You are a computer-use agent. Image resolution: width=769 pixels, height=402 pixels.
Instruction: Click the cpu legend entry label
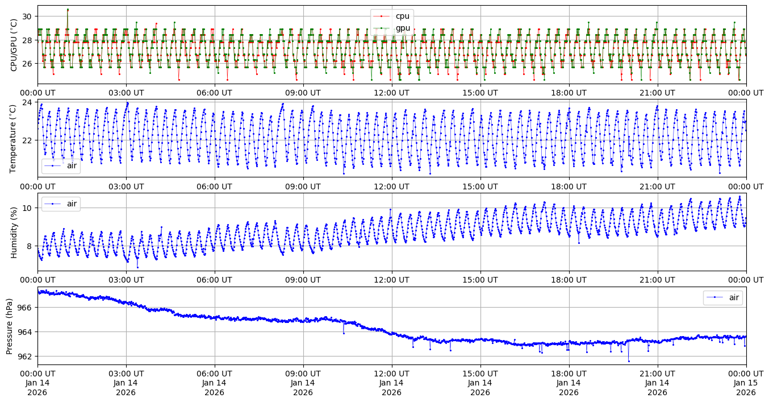pos(403,16)
